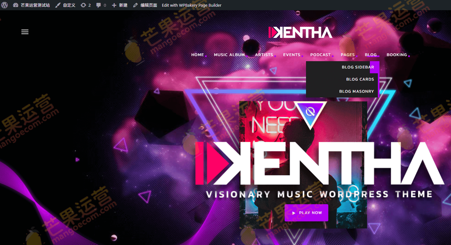The image size is (451, 245).
Task: Click the dashboard icon before the site name
Action: tap(16, 5)
